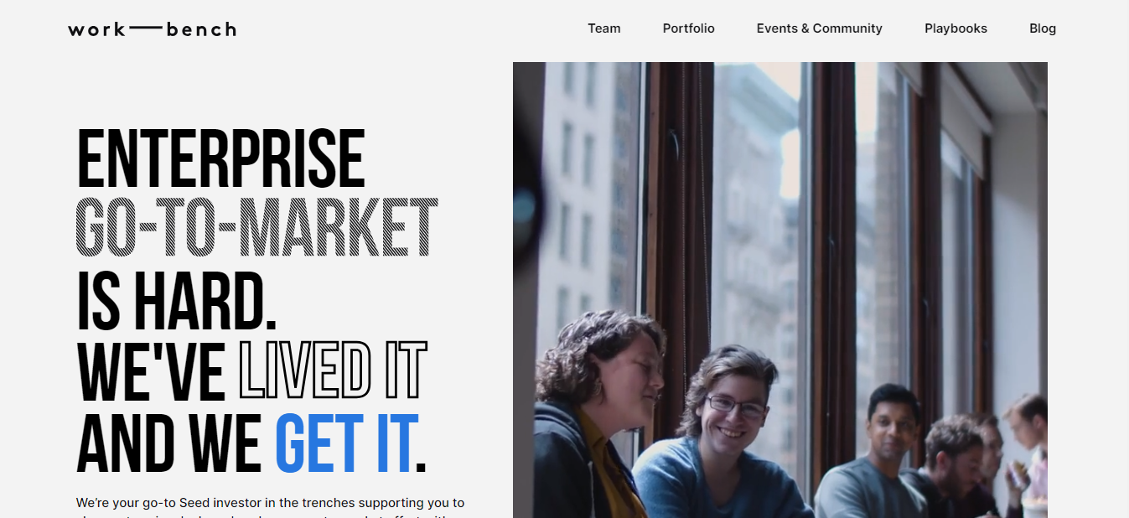The image size is (1129, 518).
Task: Visit the Blog link
Action: pyautogui.click(x=1043, y=28)
